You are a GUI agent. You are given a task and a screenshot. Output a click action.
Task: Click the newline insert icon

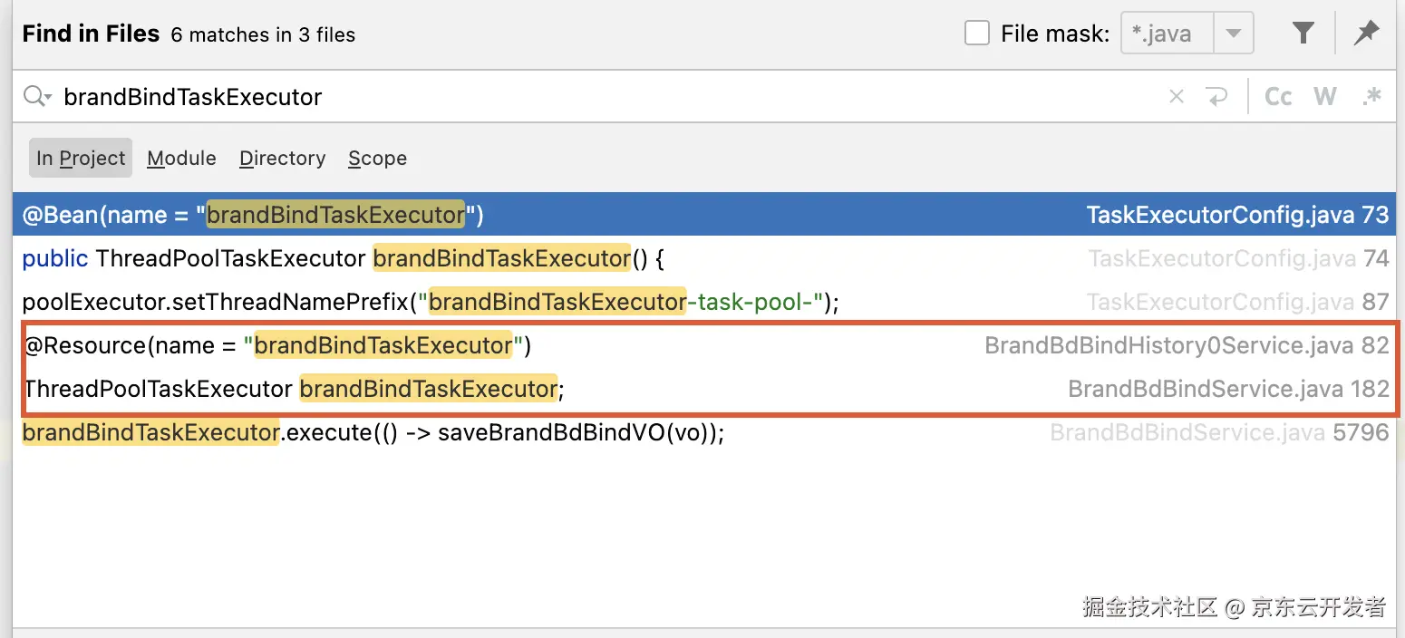pyautogui.click(x=1216, y=97)
